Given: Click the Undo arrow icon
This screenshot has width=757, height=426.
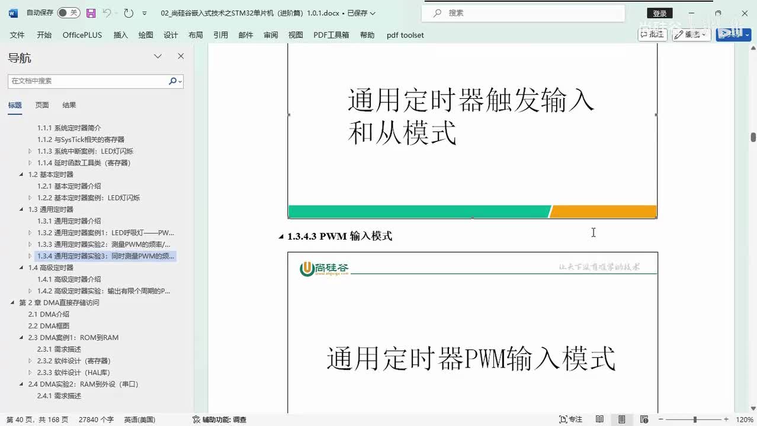Looking at the screenshot, I should coord(107,13).
